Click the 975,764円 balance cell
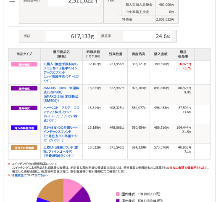The height and width of the screenshot is (202, 216). point(139,88)
